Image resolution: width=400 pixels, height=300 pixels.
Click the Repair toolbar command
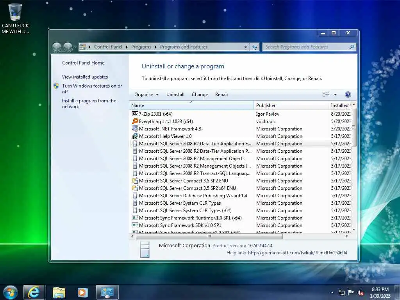(x=221, y=95)
